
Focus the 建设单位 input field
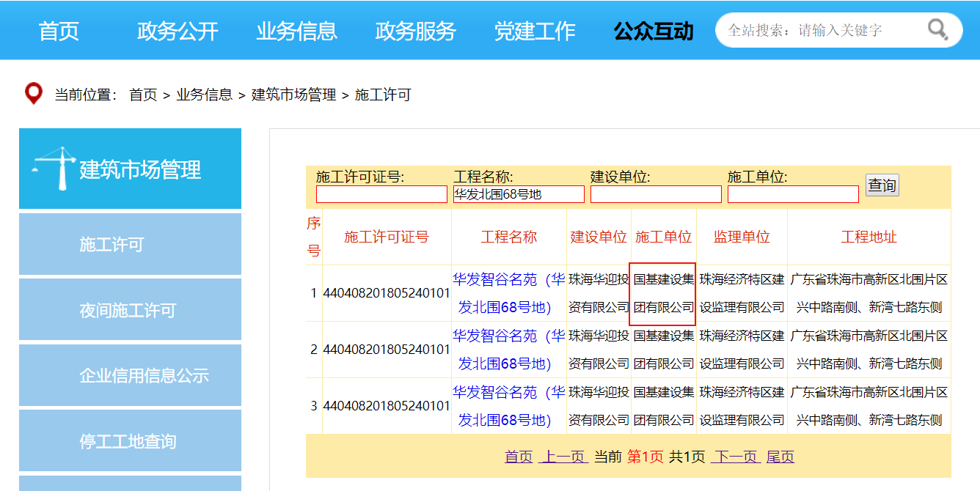click(x=656, y=194)
